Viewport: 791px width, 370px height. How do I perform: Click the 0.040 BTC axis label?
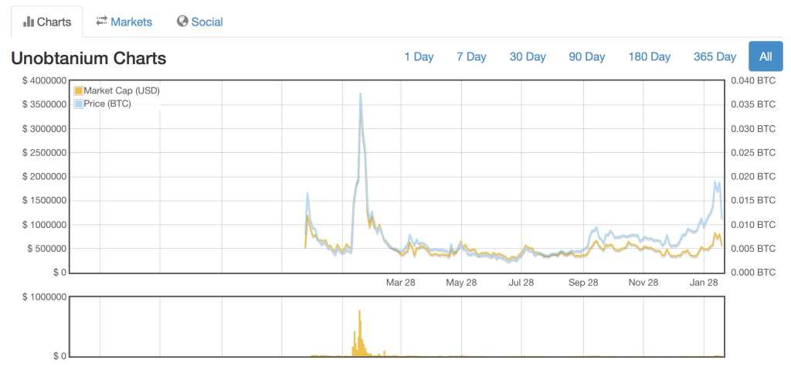pyautogui.click(x=752, y=81)
